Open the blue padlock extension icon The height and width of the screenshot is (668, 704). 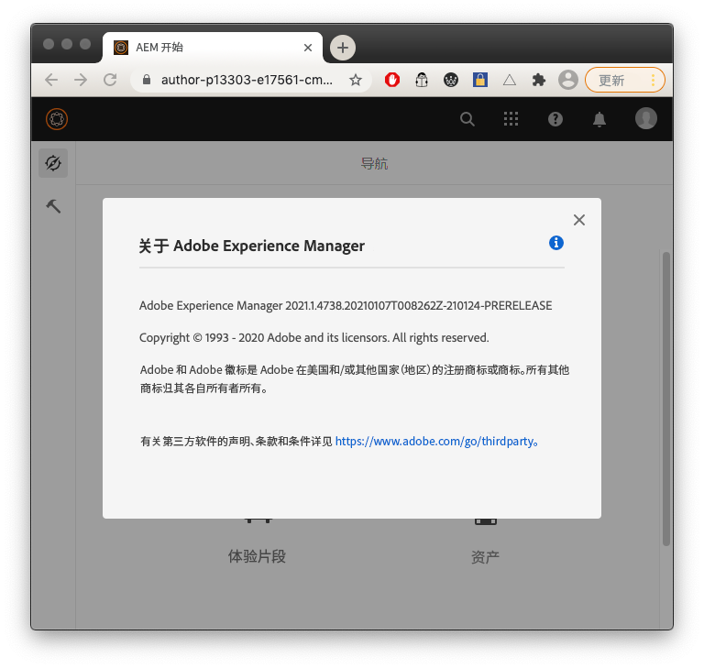(x=480, y=80)
